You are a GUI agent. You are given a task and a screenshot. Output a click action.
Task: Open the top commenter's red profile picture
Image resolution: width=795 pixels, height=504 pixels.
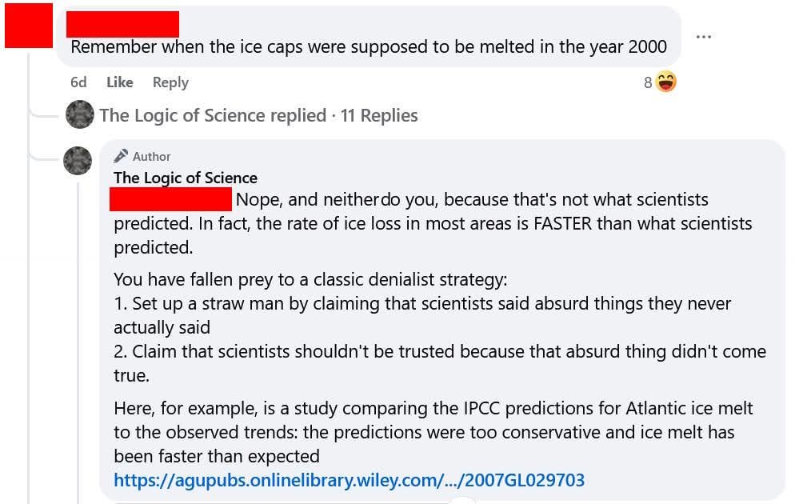27,26
